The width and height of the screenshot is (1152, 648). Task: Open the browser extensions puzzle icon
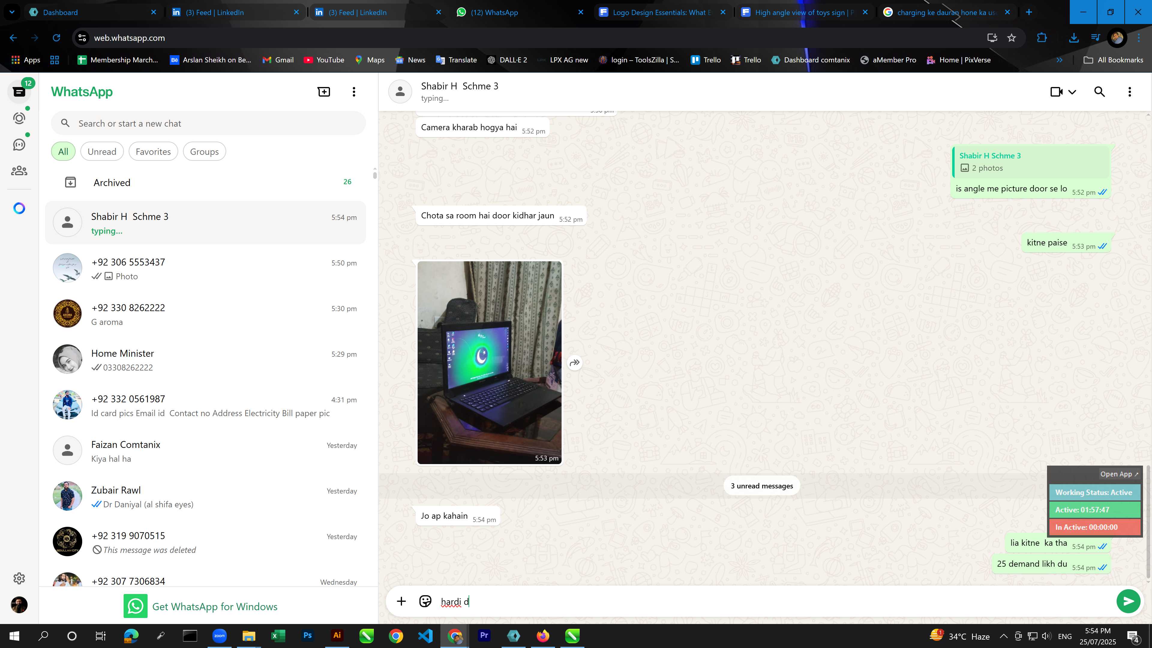(1042, 38)
